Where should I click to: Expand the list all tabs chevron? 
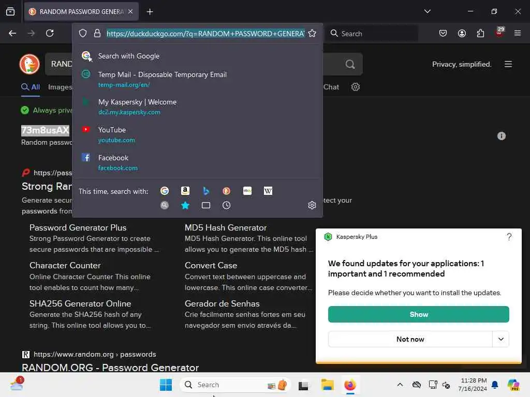coord(427,11)
